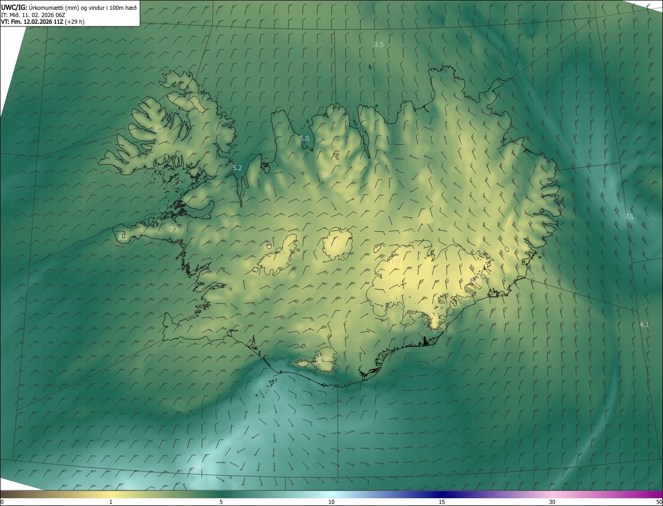Click the 1.0 label on the large glacier
Image resolution: width=663 pixels, height=506 pixels.
pyautogui.click(x=395, y=262)
